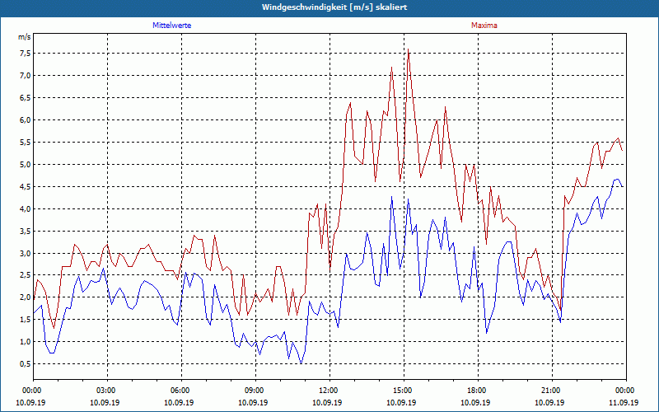Click the '06:00' time axis label
Image resolution: width=659 pixels, height=412 pixels.
click(179, 391)
